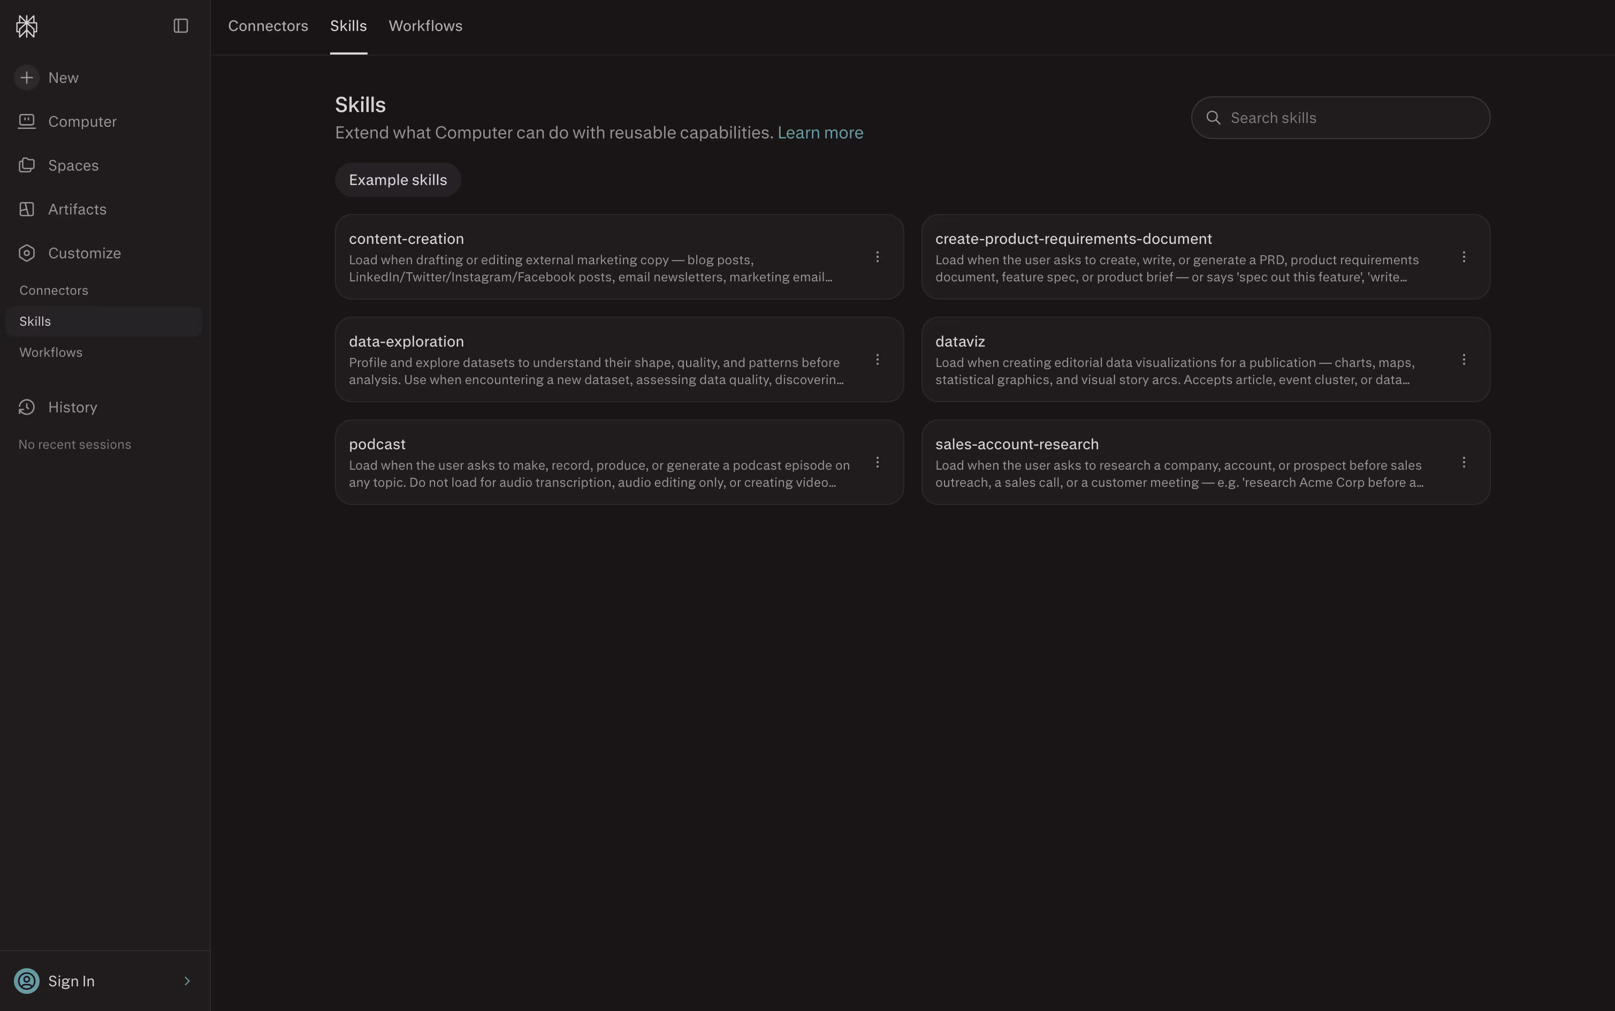Viewport: 1615px width, 1011px height.
Task: Open the dataviz skill title
Action: (959, 342)
